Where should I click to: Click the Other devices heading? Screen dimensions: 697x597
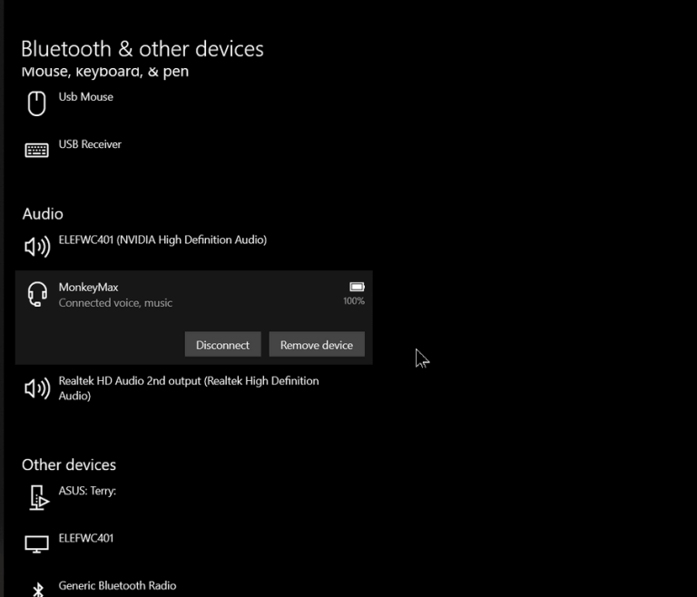click(x=69, y=465)
